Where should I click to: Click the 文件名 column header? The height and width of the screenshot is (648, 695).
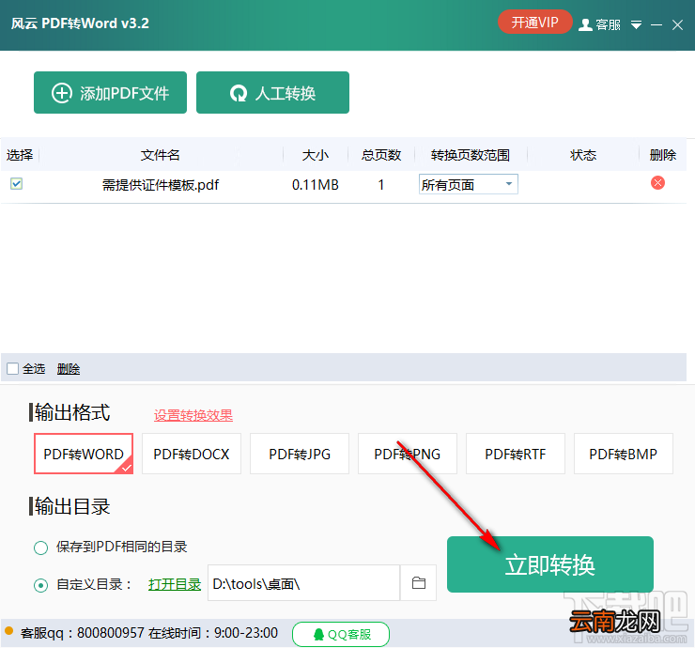tap(160, 155)
